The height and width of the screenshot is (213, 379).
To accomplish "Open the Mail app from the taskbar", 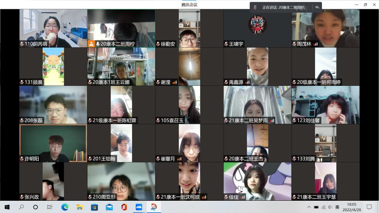I will click(x=109, y=207).
